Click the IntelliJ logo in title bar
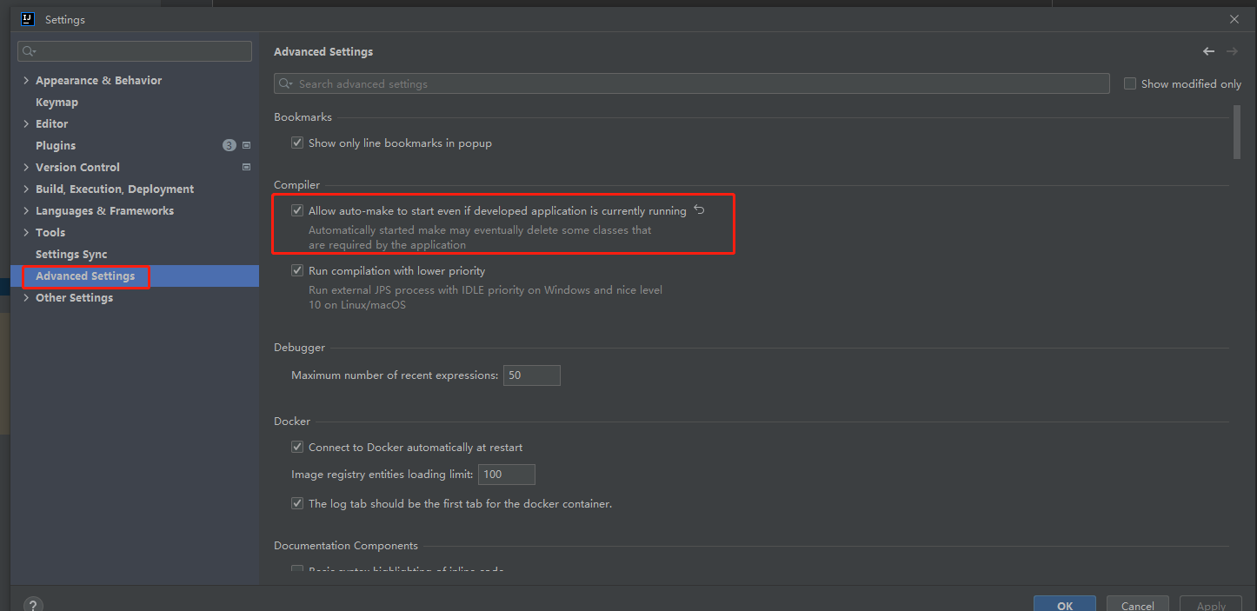The image size is (1257, 611). tap(27, 19)
